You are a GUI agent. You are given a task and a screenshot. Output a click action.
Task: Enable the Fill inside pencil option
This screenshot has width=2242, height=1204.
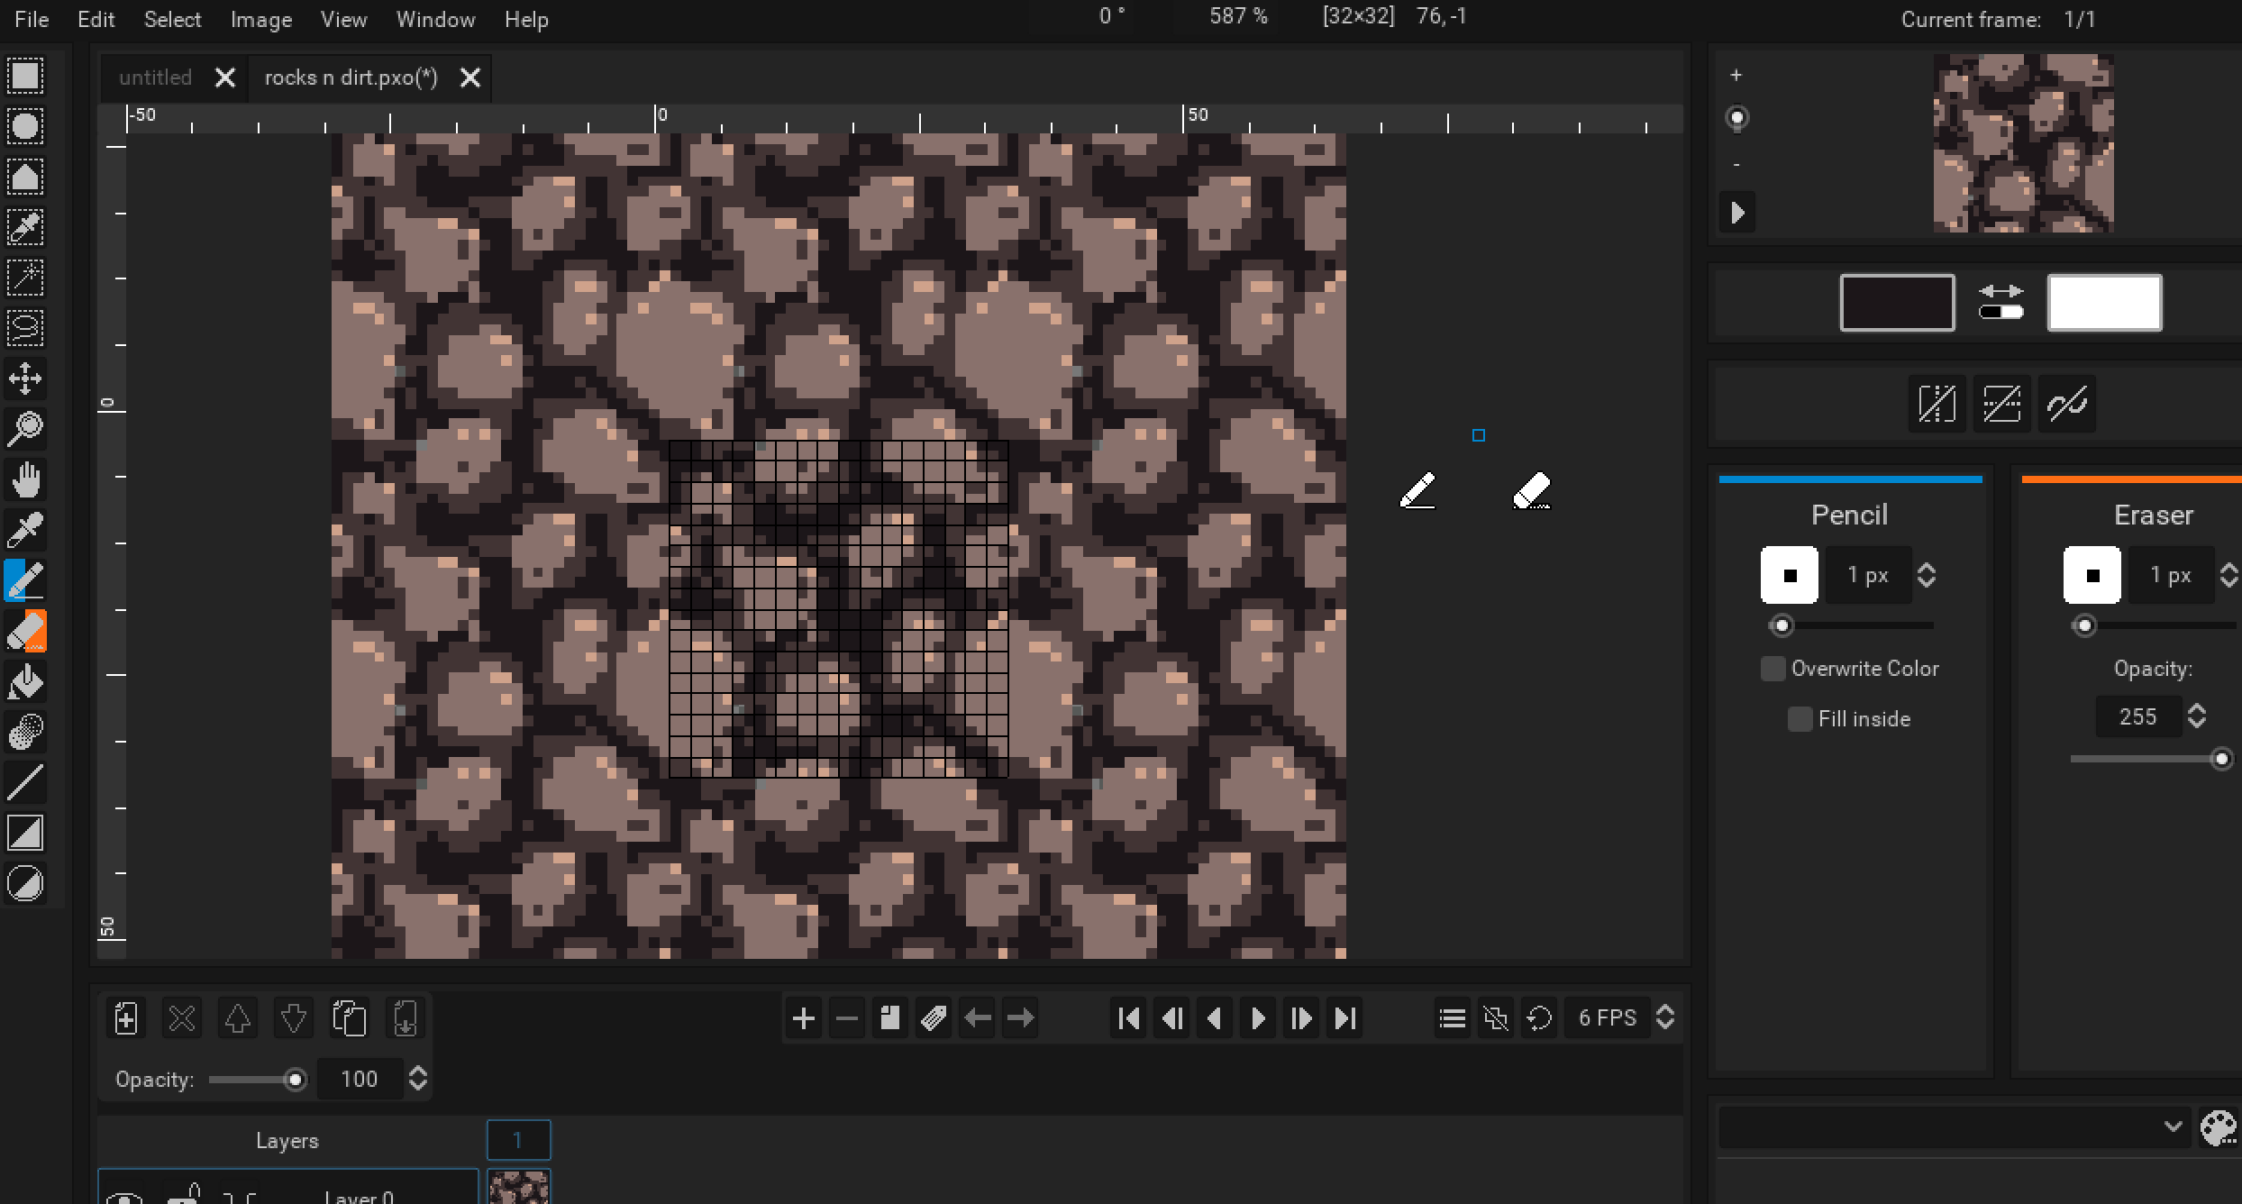click(x=1800, y=718)
